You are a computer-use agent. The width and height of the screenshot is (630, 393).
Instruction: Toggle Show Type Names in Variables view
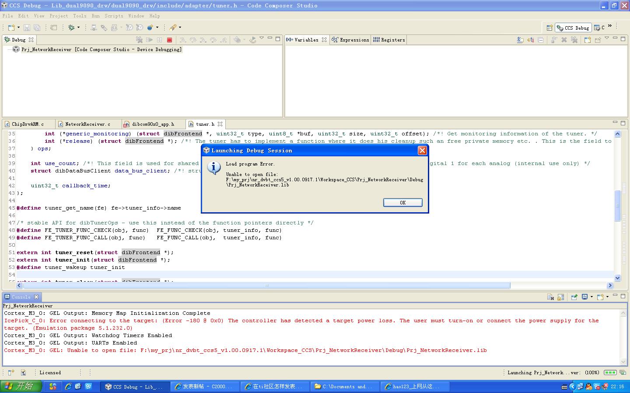pyautogui.click(x=520, y=40)
